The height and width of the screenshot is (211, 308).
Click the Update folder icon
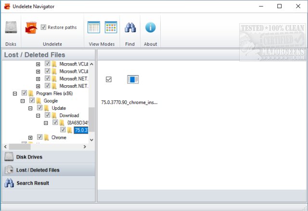point(46,108)
